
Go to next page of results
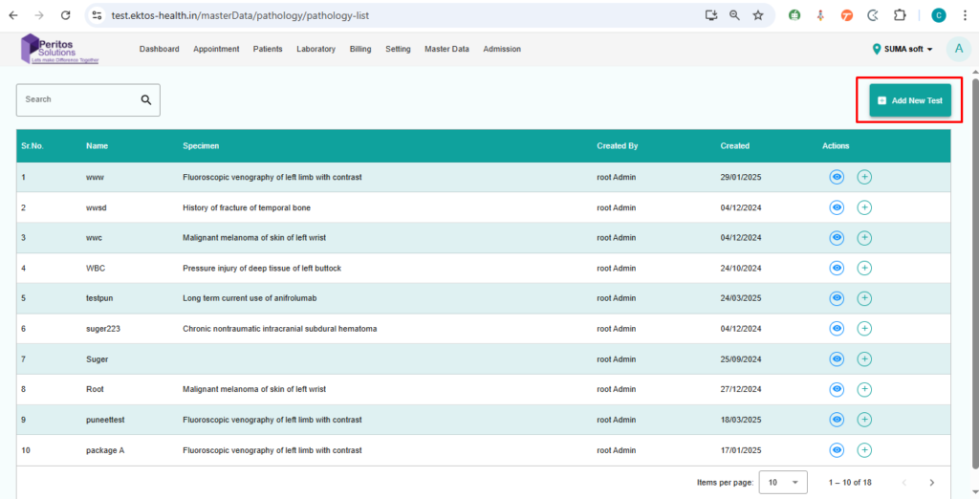[x=932, y=483]
